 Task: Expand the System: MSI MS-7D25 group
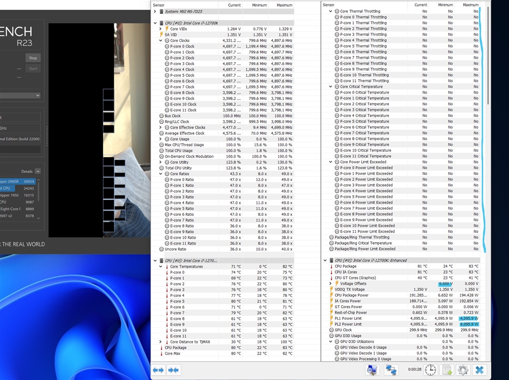pos(155,11)
